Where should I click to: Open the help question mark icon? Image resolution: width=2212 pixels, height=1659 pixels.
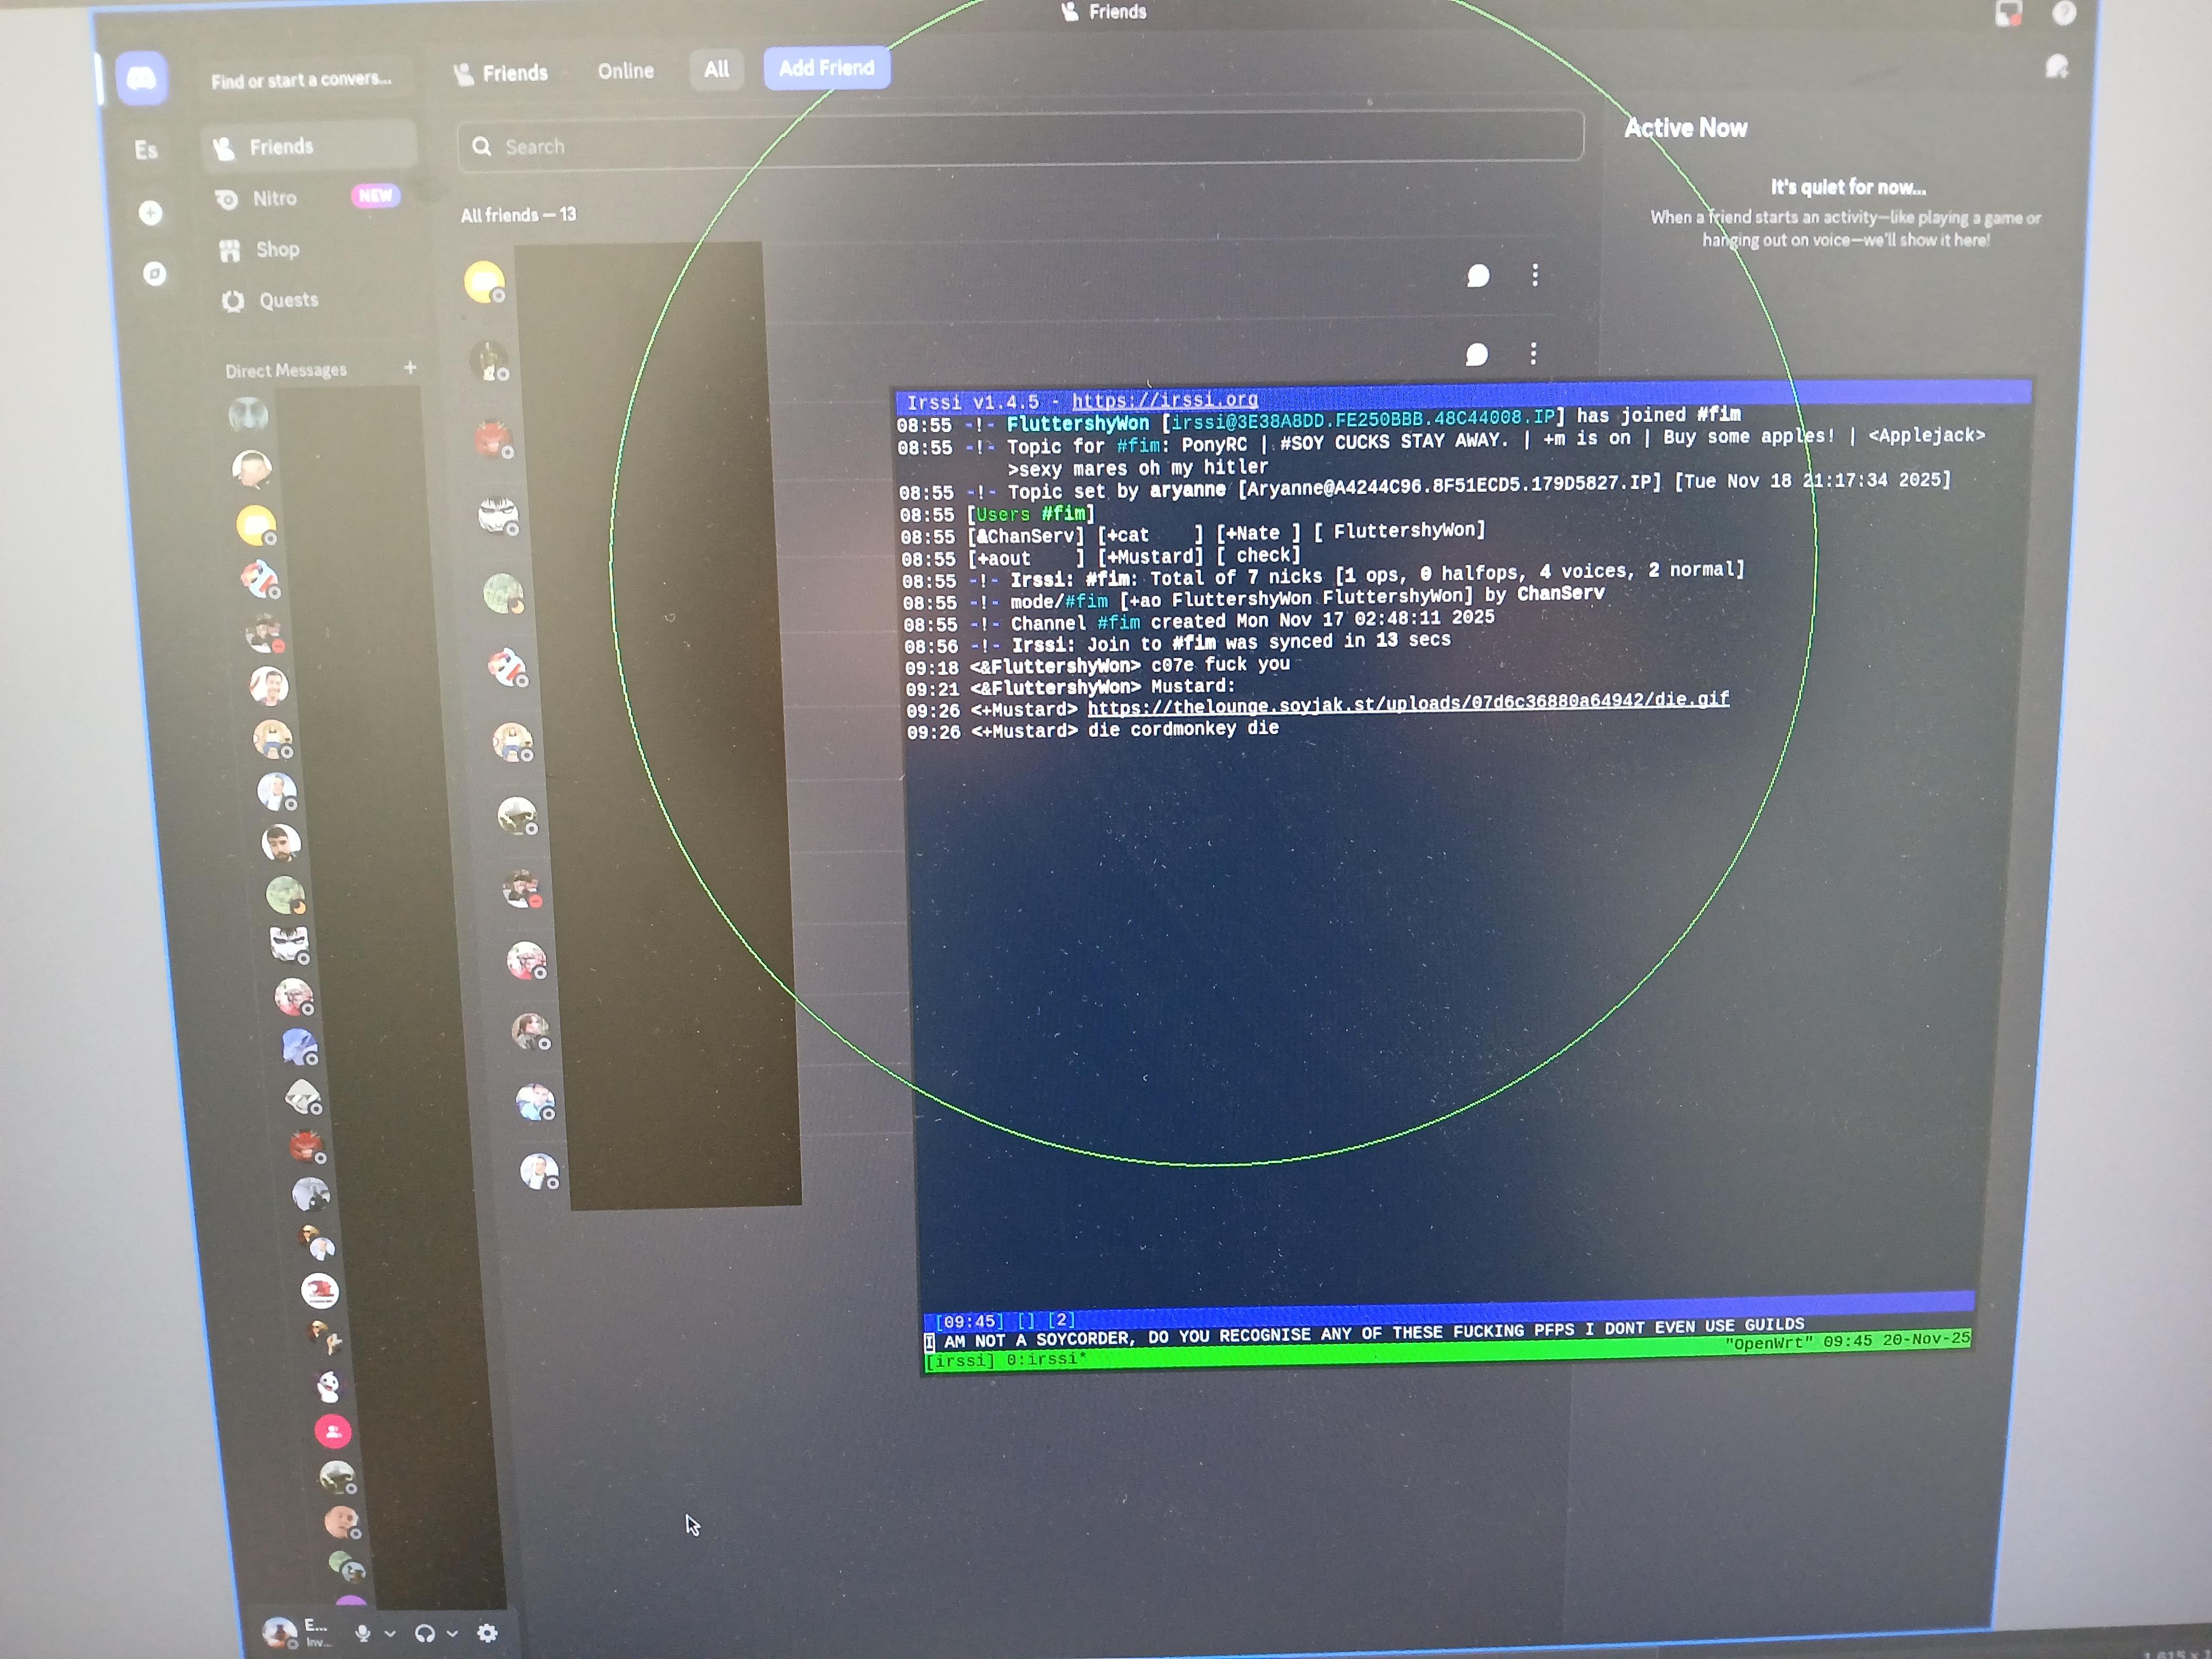2064,13
